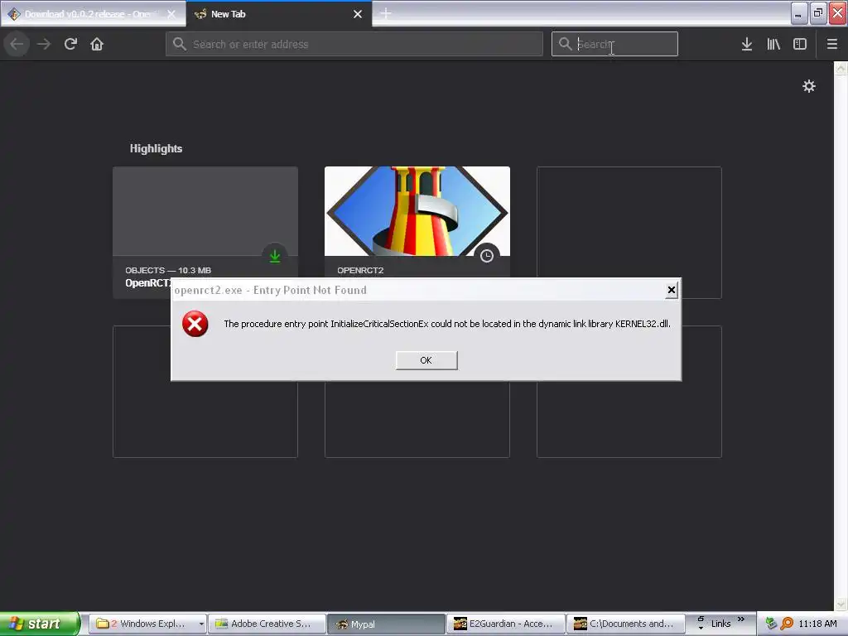Open the browser hamburger menu
The image size is (848, 636).
pyautogui.click(x=831, y=44)
